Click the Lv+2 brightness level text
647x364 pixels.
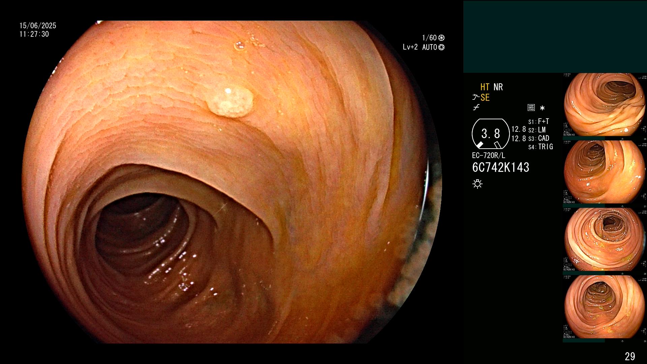[x=410, y=47]
